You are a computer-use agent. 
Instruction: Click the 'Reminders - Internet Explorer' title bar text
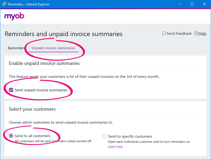click(x=29, y=4)
